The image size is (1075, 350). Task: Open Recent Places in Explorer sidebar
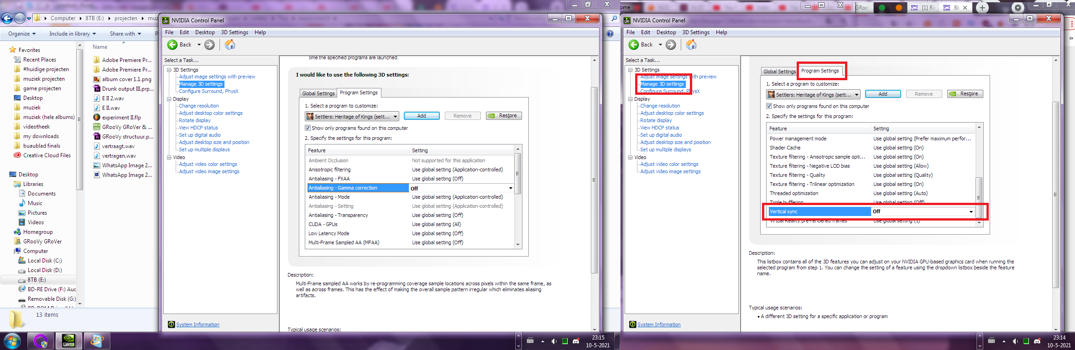pyautogui.click(x=40, y=60)
